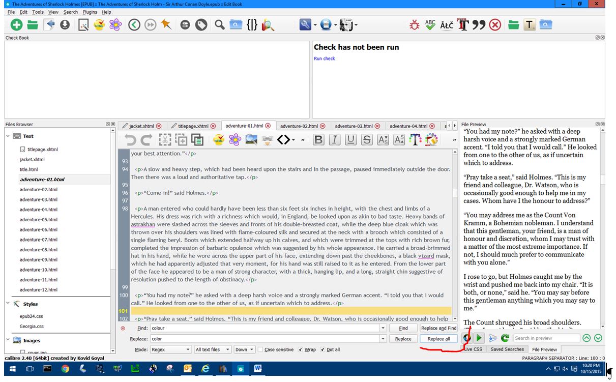Click the Cut scissors icon in editor toolbar
Viewport: 616px width, 382px height.
165,140
